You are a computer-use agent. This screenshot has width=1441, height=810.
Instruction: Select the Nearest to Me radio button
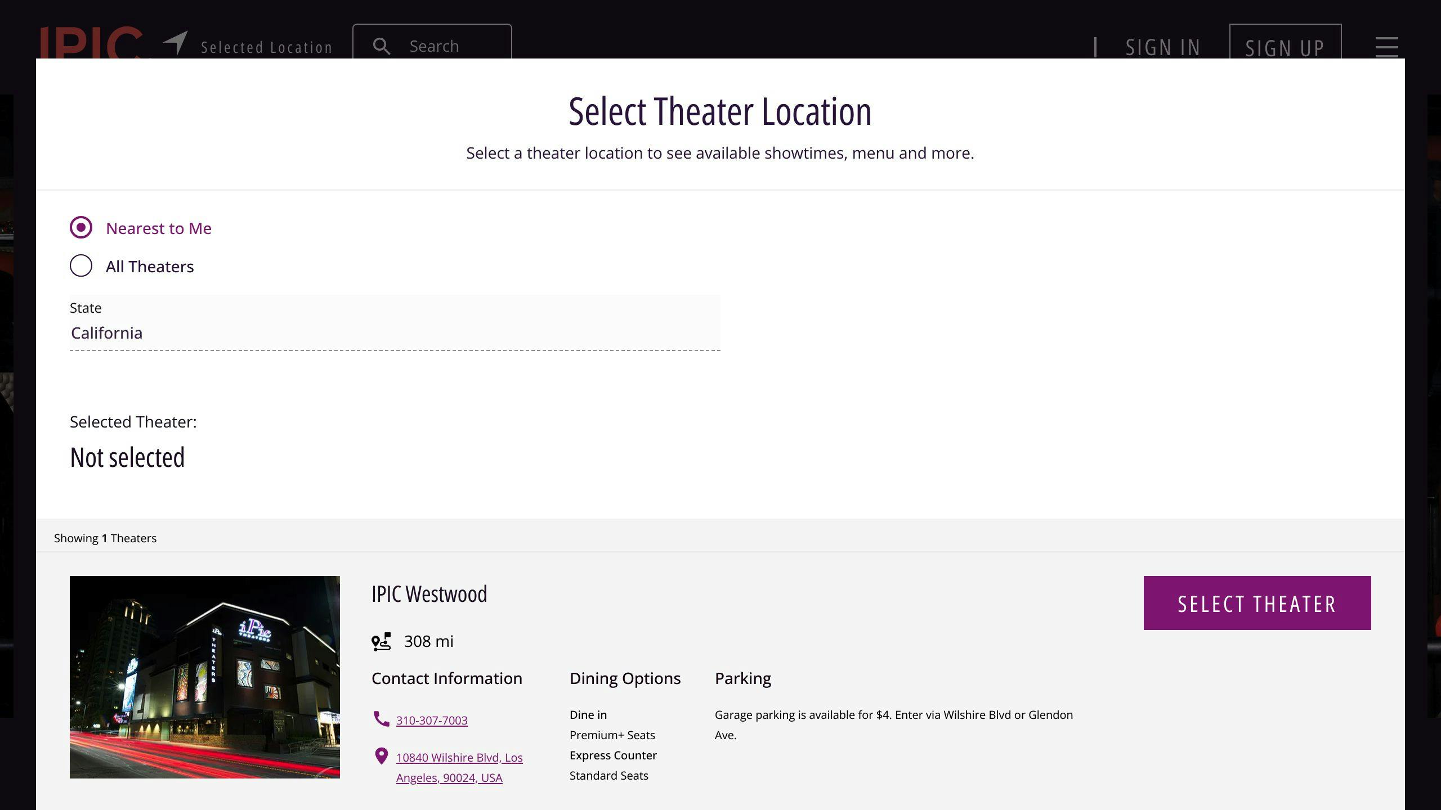click(x=81, y=228)
